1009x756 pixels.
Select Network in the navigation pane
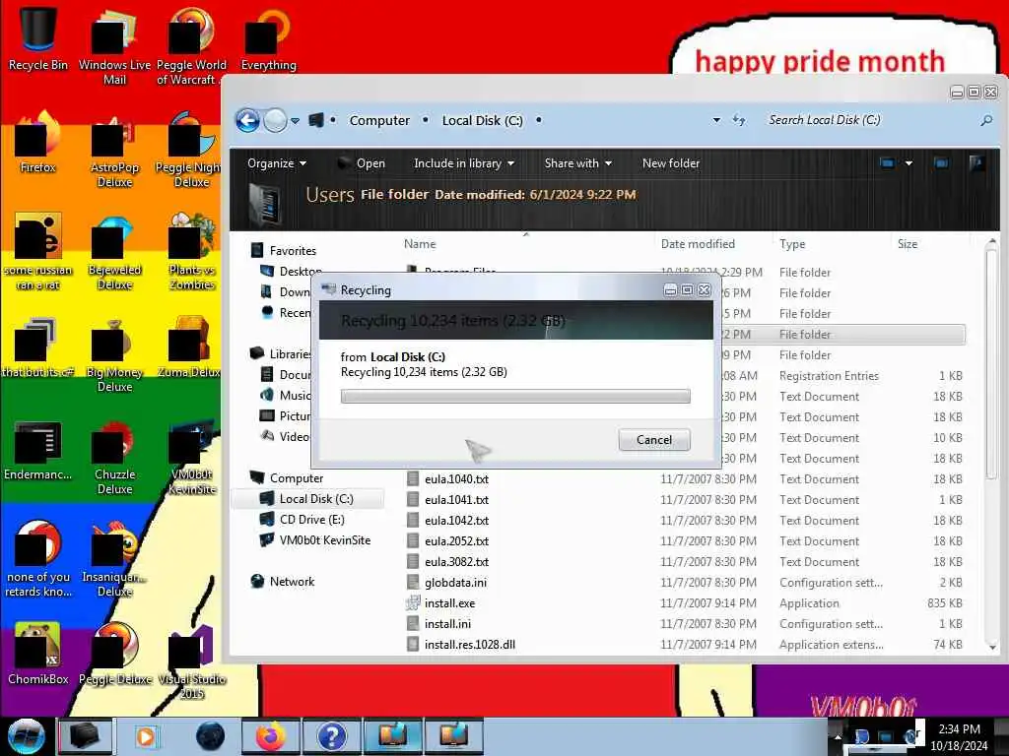point(292,581)
